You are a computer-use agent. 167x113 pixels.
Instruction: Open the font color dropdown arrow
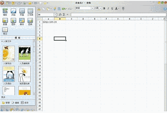coord(119,8)
